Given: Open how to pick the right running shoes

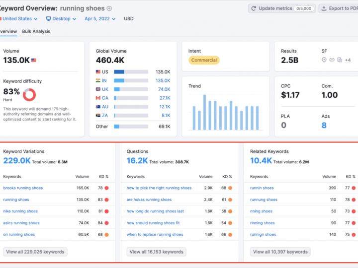Looking at the screenshot, I should coord(159,188).
